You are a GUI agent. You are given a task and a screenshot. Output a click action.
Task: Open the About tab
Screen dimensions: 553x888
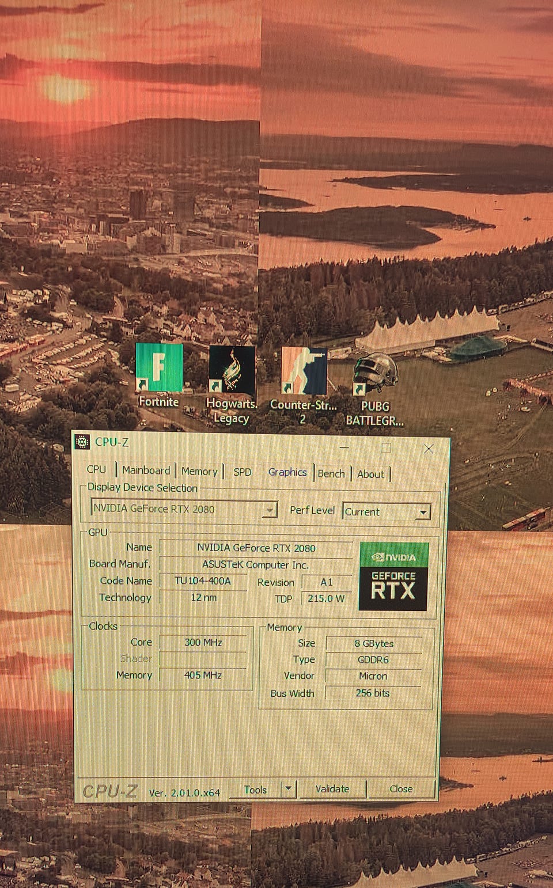pyautogui.click(x=370, y=474)
